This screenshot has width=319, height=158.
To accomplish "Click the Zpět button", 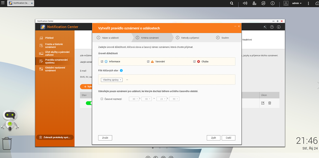I will [214, 138].
